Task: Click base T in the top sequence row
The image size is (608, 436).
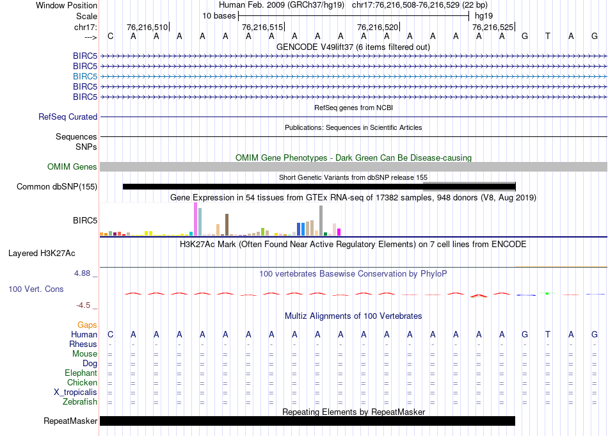Action: click(x=547, y=36)
